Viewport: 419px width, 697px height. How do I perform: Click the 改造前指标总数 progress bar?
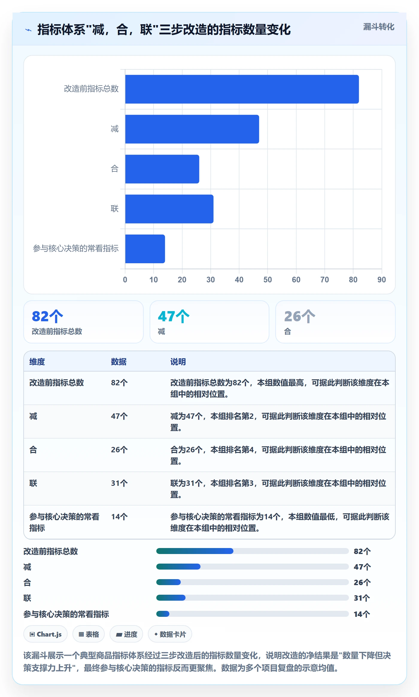(x=253, y=551)
